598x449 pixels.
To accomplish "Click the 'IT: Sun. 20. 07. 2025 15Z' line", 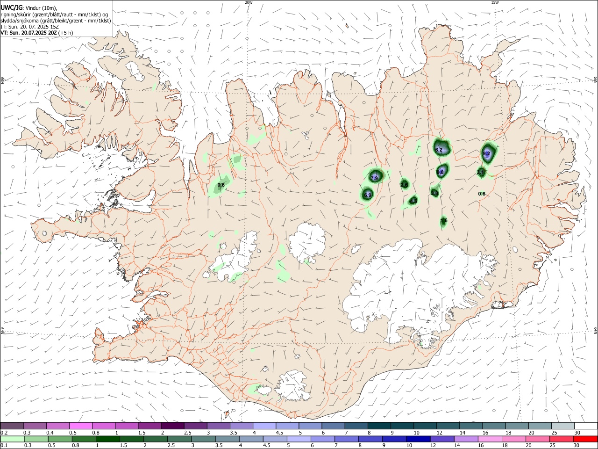I will (30, 27).
